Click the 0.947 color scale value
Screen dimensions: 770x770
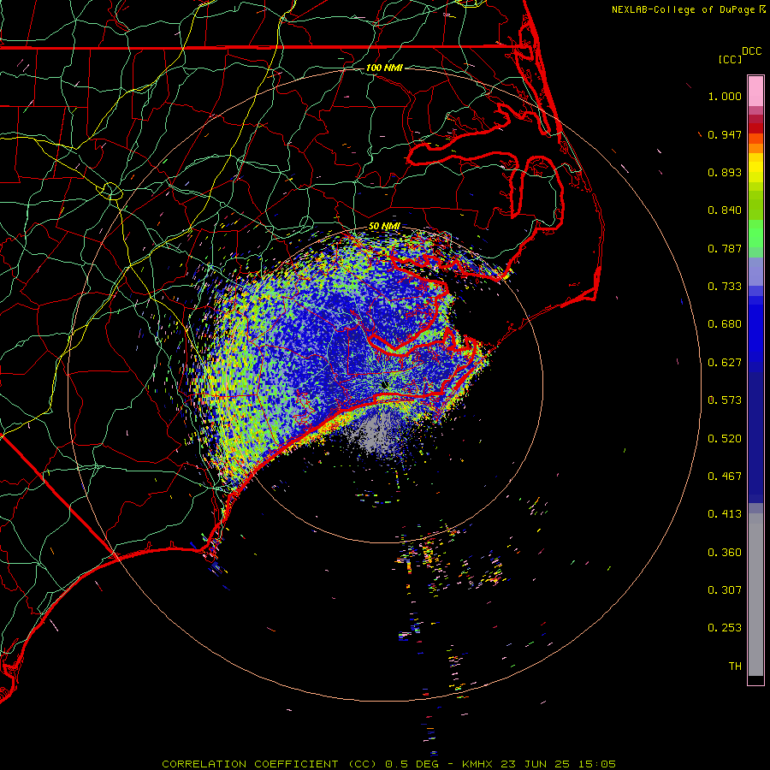coord(725,134)
